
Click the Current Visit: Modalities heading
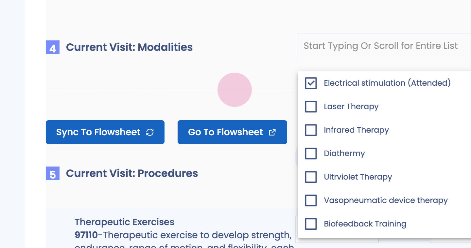129,47
